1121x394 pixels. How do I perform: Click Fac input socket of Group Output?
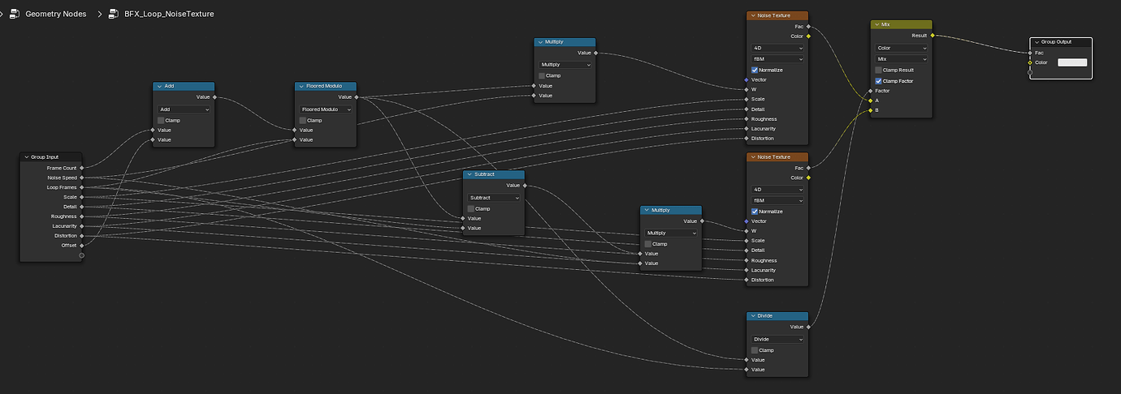(1030, 53)
